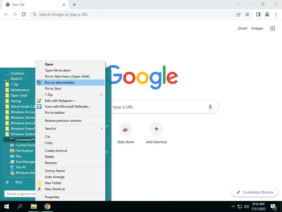This screenshot has width=282, height=212.
Task: Open the Chrome profile avatar icon
Action: (267, 14)
